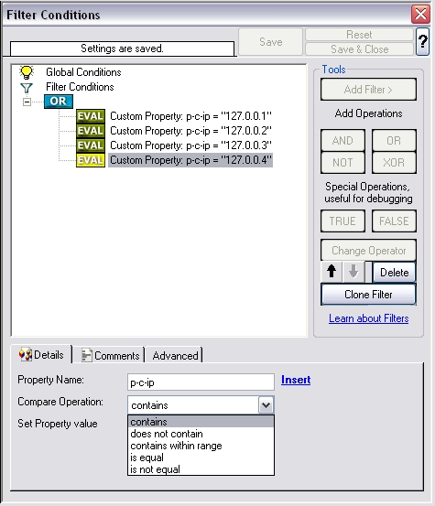Viewport: 435px width, 506px height.
Task: Open the Advanced tab
Action: tap(175, 356)
